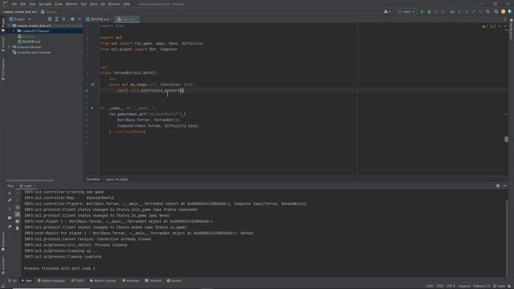The width and height of the screenshot is (514, 289).
Task: Click the Search Everywhere magnifier icon
Action: point(496,11)
